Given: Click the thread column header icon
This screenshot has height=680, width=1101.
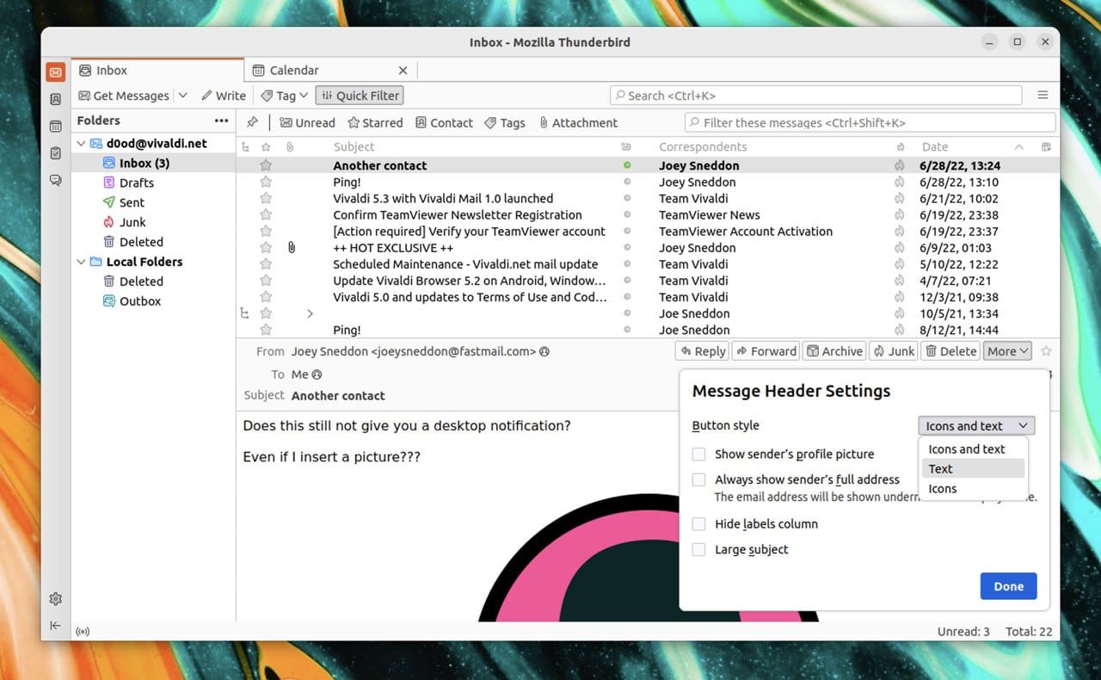Looking at the screenshot, I should click(x=245, y=147).
